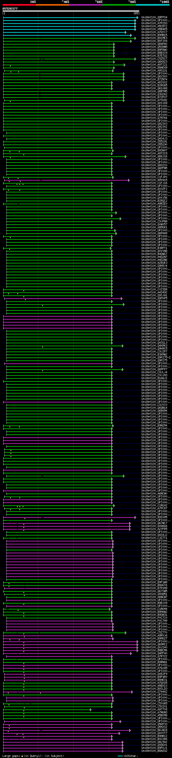Screen dimensions: 172x758
Task: Click hit label UniRef100_C9JLJ4
Action: (154, 372)
